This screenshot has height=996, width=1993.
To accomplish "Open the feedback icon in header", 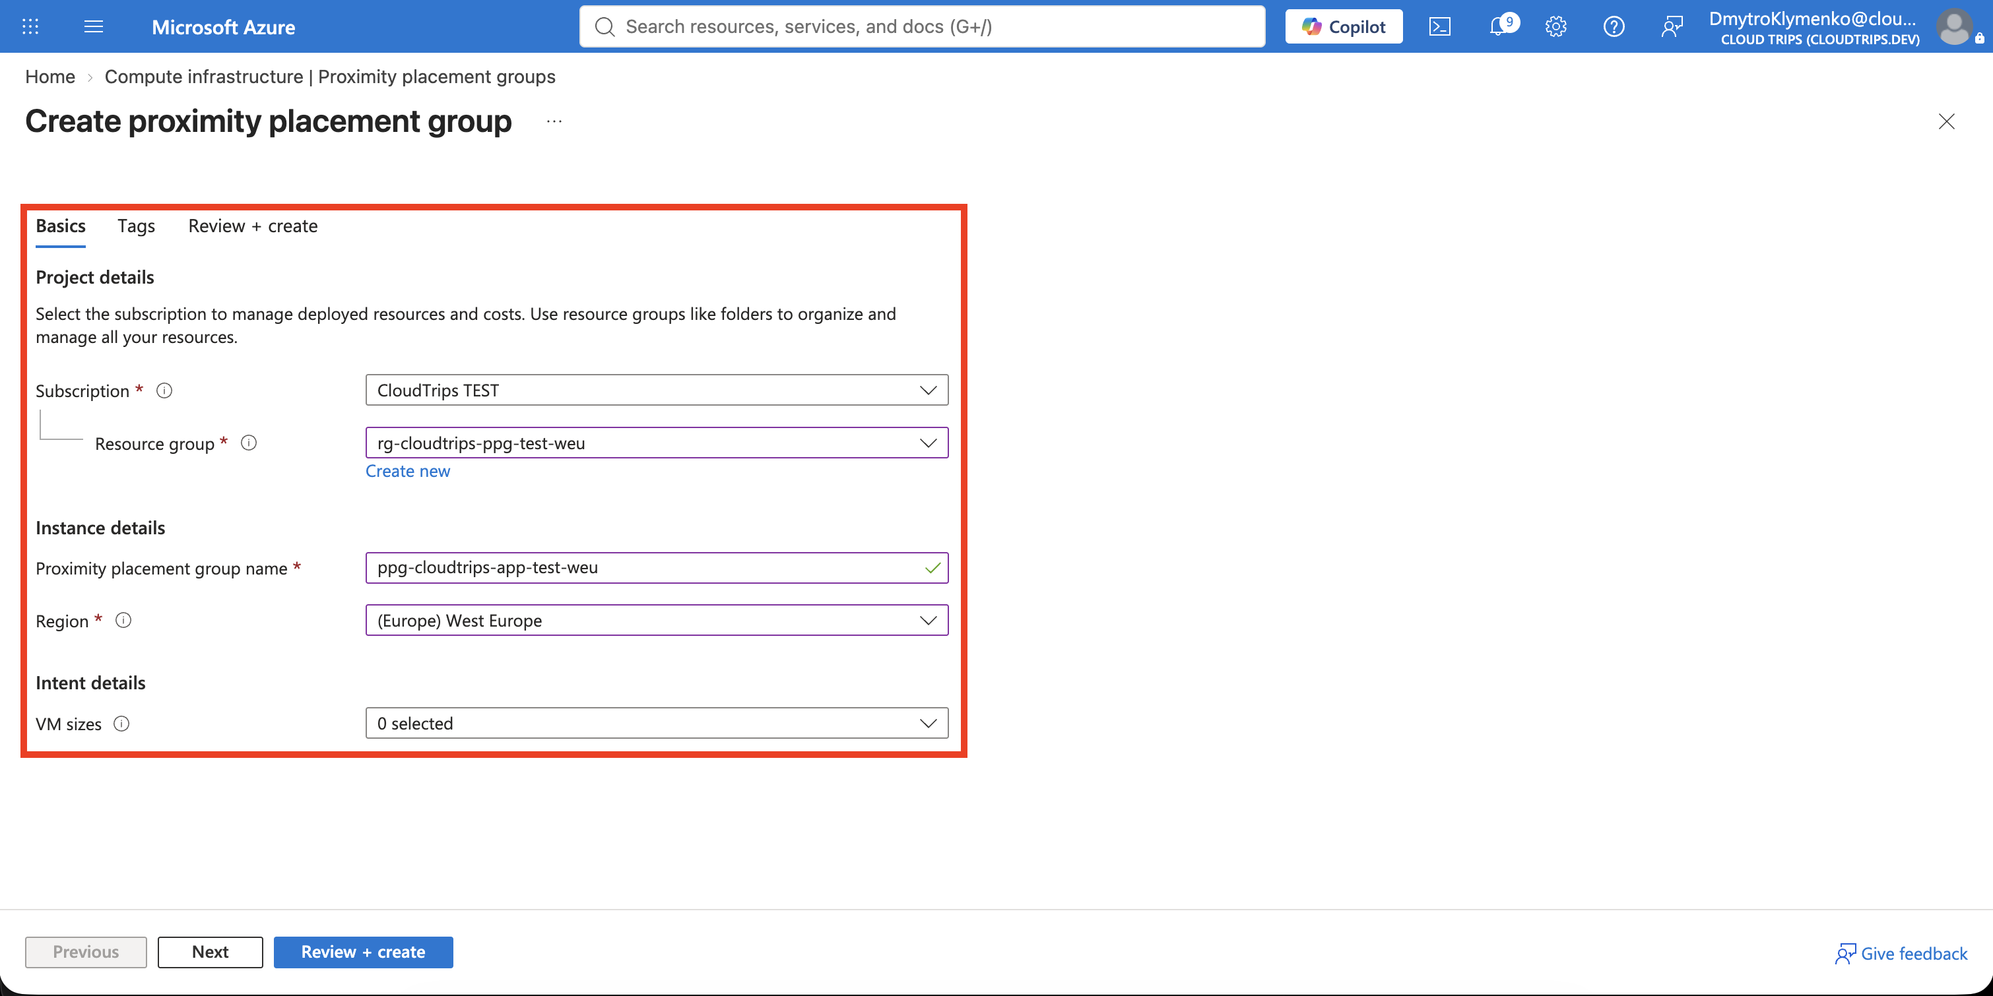I will coord(1672,26).
